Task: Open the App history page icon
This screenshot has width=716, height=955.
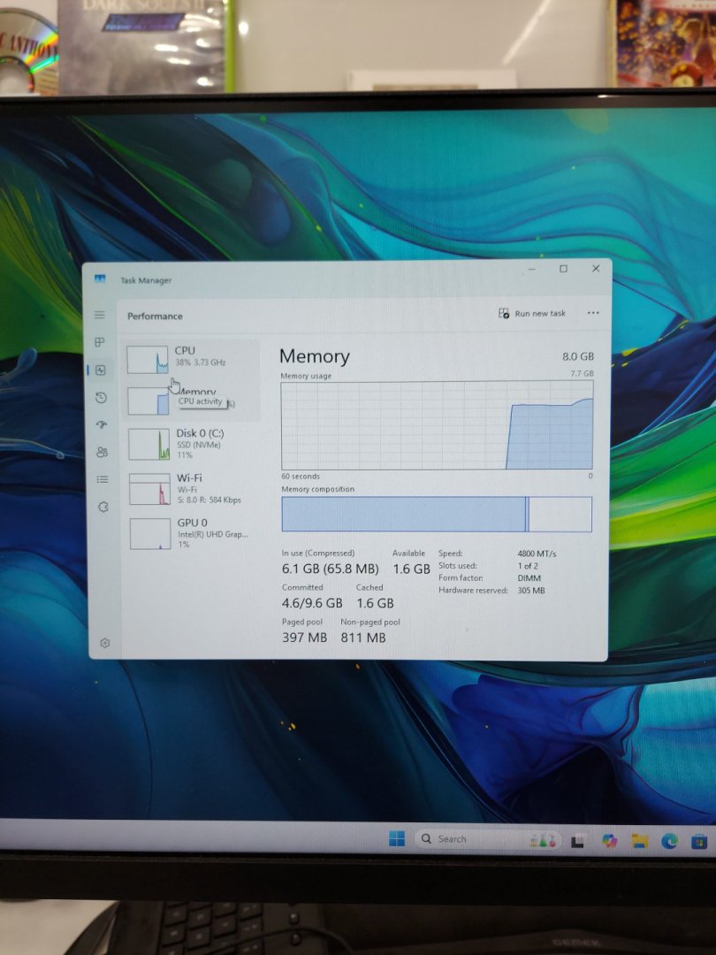Action: (x=101, y=398)
